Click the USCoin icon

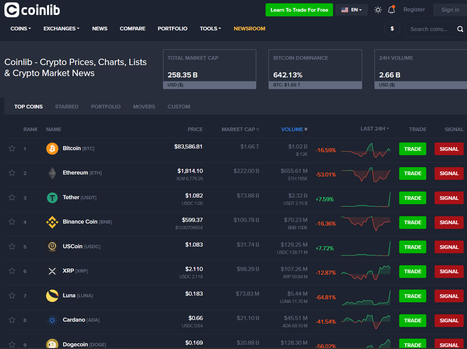(x=52, y=247)
